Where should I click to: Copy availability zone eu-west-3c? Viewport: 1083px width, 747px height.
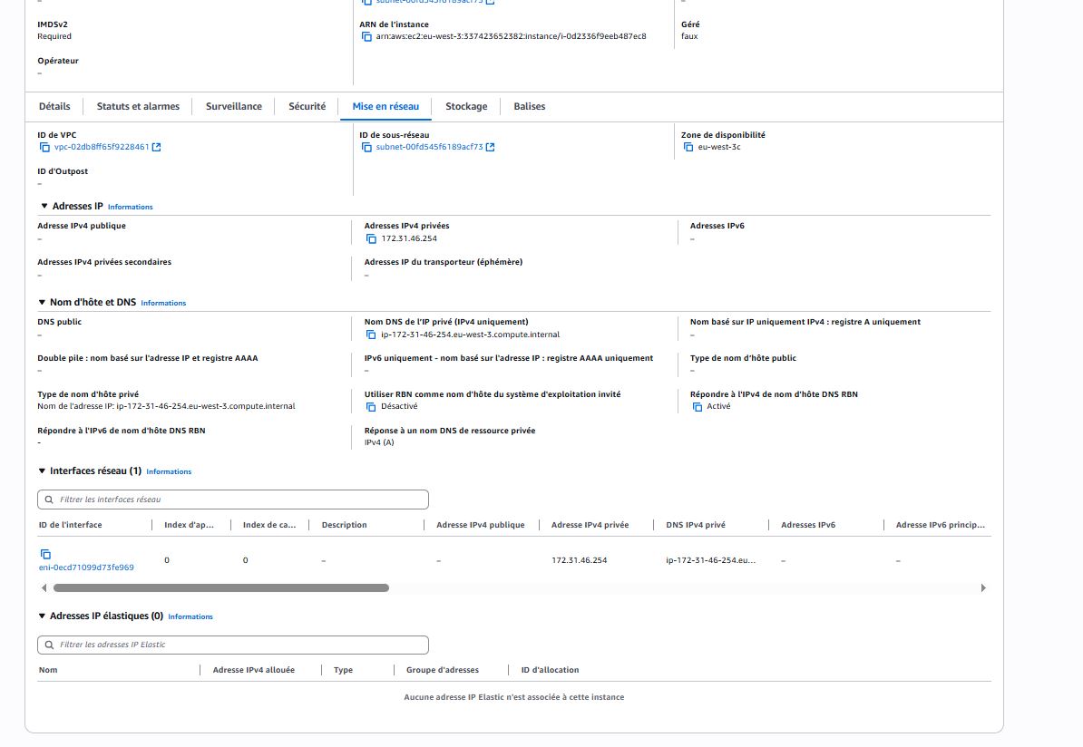pyautogui.click(x=688, y=148)
